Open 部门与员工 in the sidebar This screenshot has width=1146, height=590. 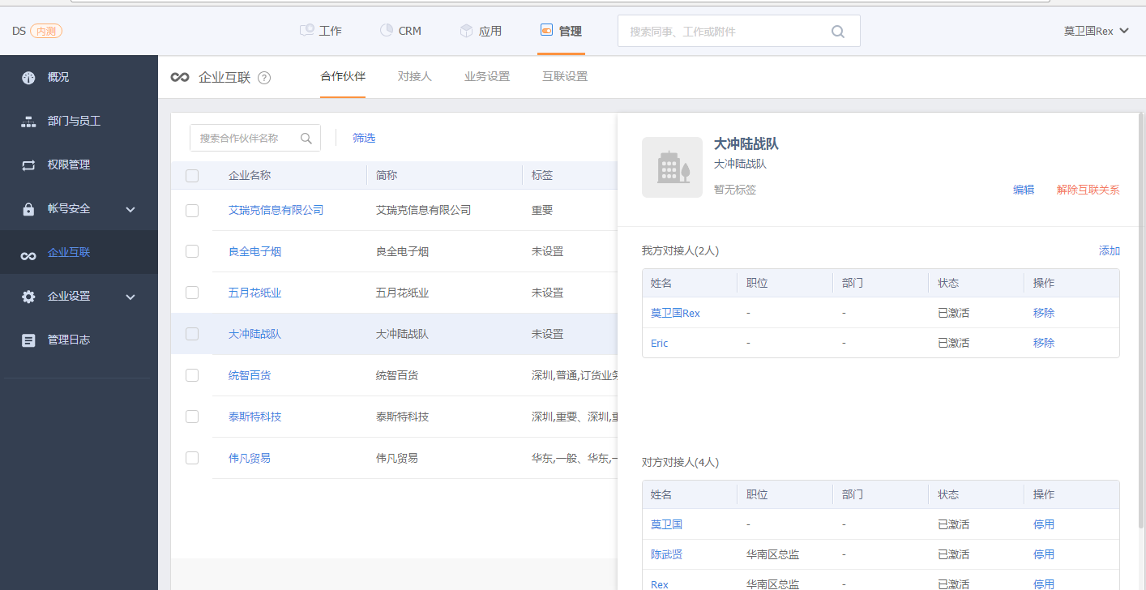(x=74, y=122)
